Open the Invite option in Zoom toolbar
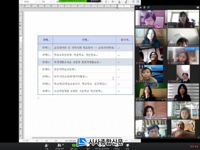Screen dimensions: 200x150 click(47, 146)
